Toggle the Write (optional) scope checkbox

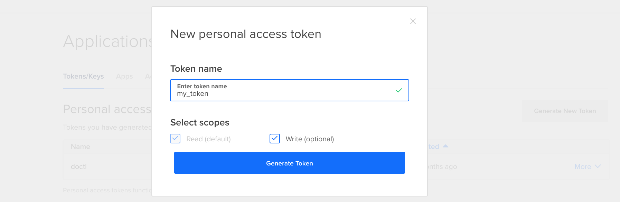click(x=275, y=139)
